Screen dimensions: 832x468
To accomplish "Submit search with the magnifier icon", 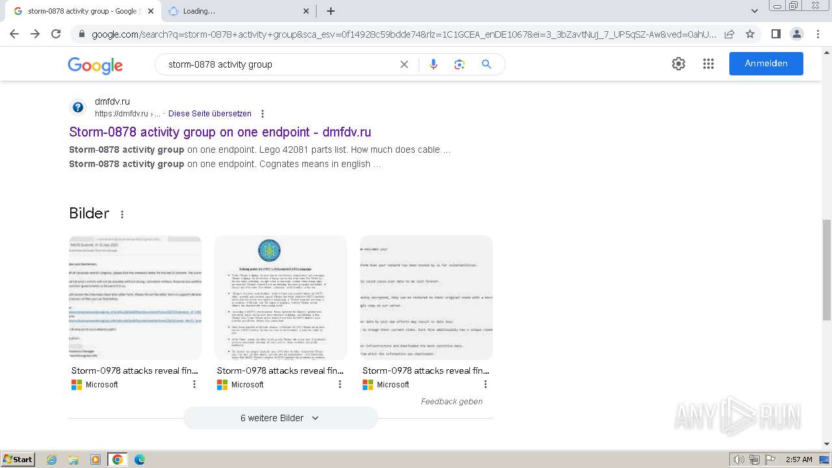I will [486, 64].
